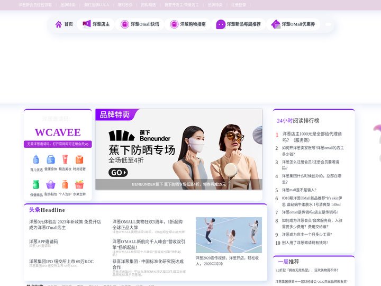This screenshot has height=286, width=381.
Task: Open 洋葱OMall优惠券 in the navigation bar
Action: coord(293,24)
